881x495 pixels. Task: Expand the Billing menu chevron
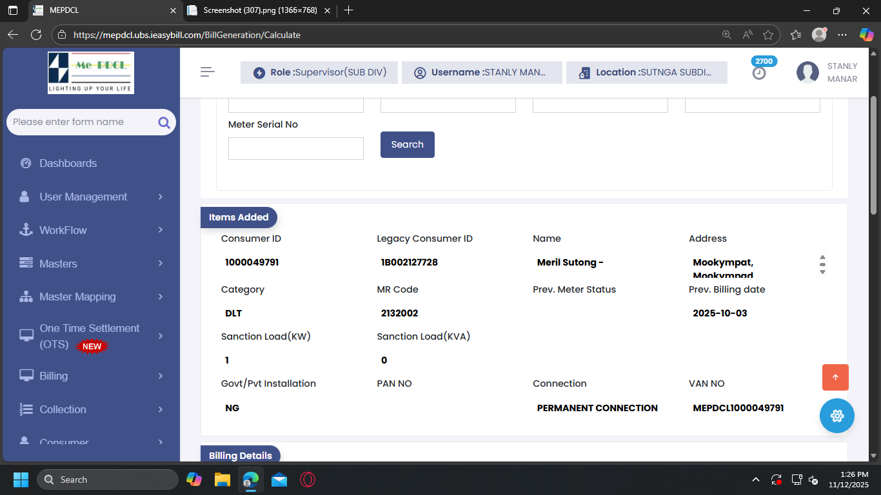161,376
